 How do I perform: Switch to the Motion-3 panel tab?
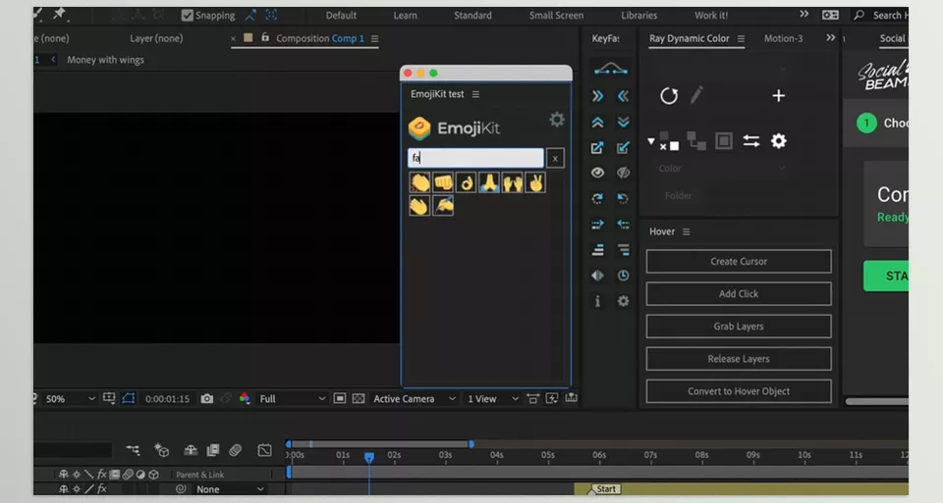[783, 38]
